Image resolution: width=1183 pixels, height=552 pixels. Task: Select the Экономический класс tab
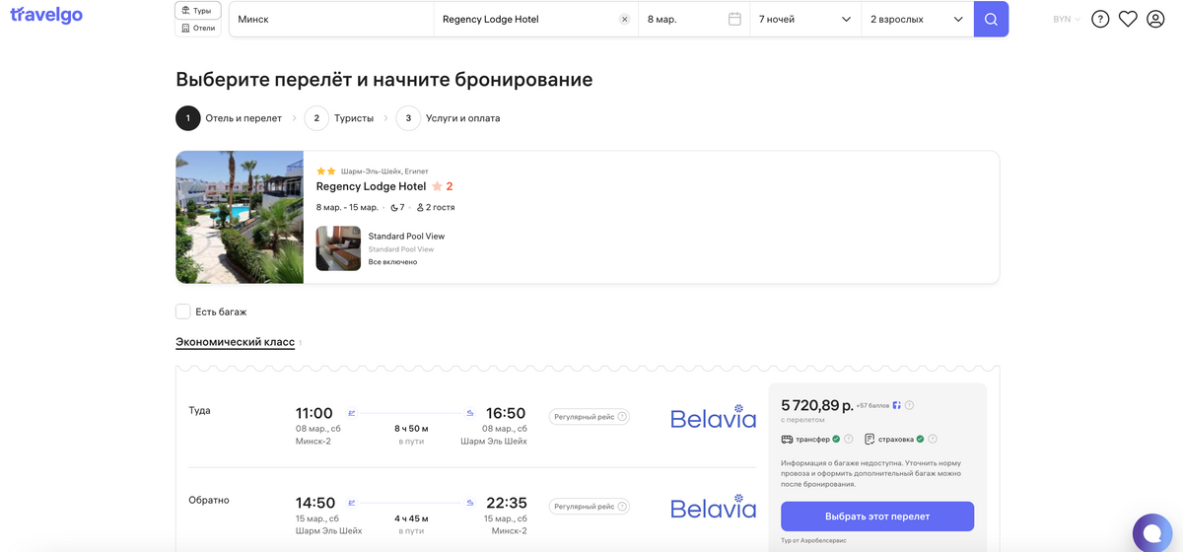(x=235, y=342)
